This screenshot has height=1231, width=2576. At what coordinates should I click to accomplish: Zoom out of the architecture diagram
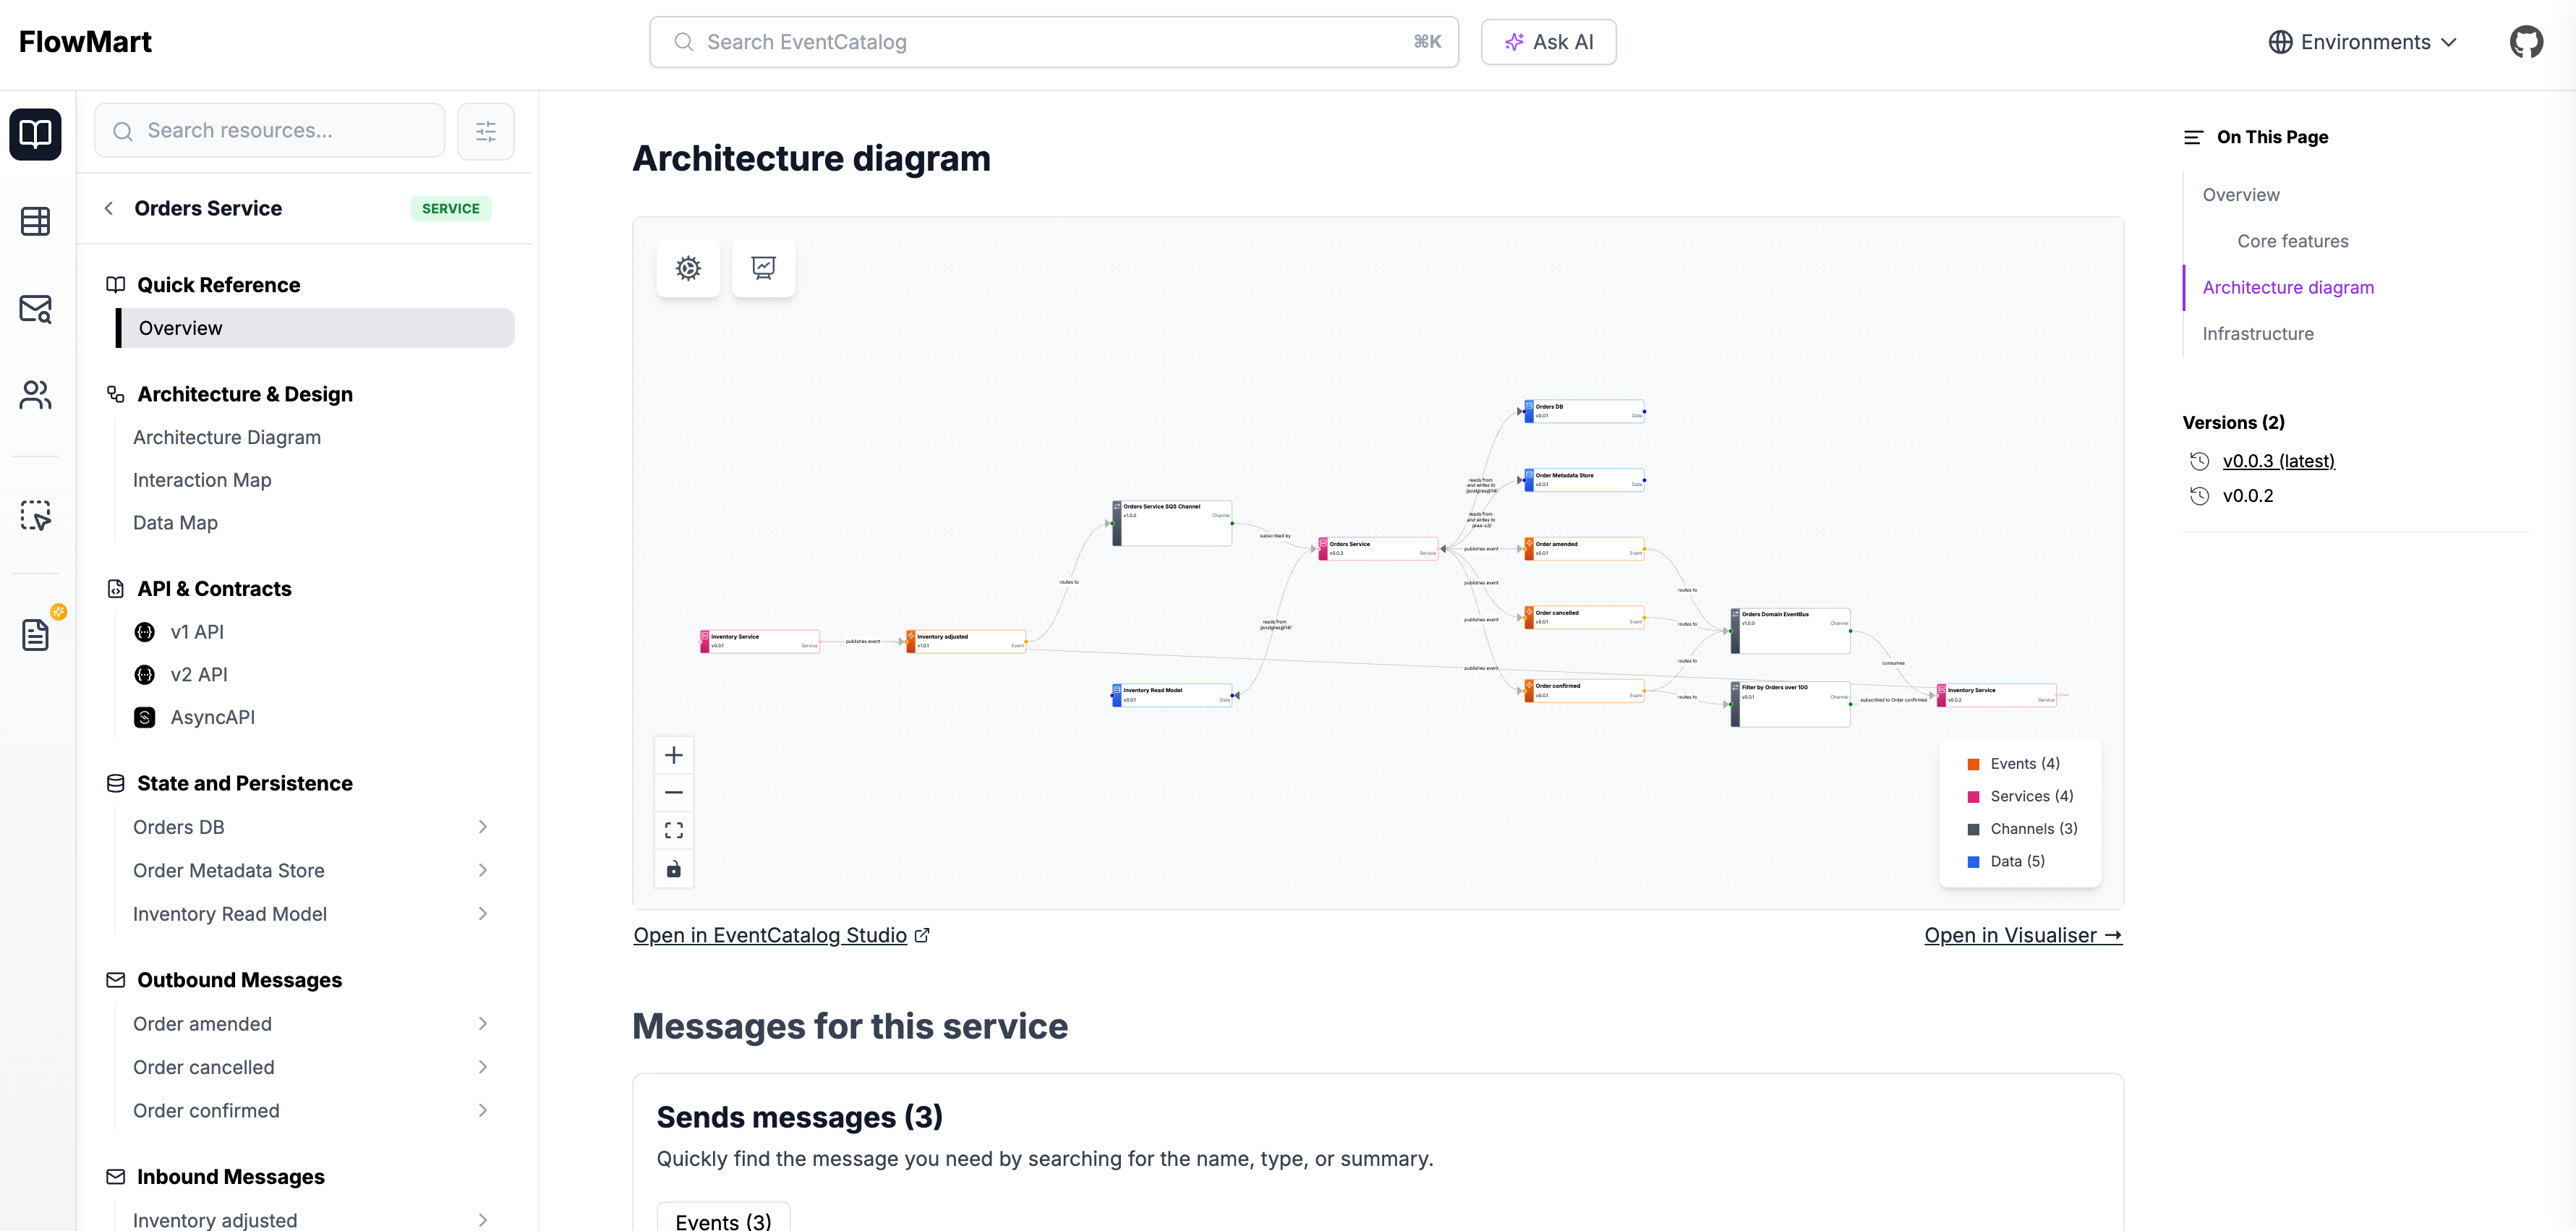pos(674,792)
